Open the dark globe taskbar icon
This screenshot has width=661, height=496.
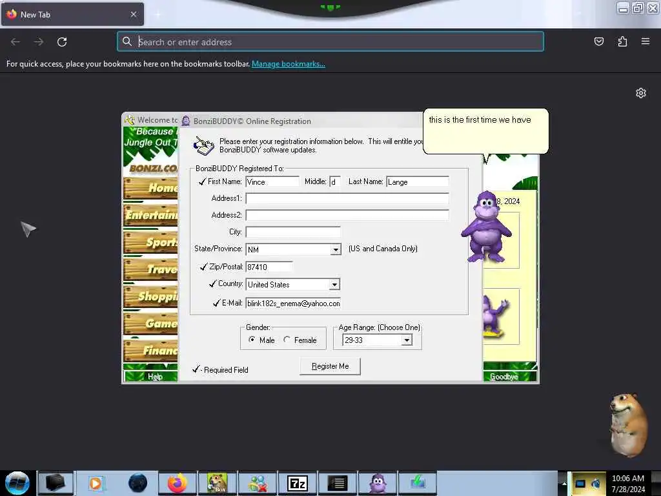[x=138, y=483]
